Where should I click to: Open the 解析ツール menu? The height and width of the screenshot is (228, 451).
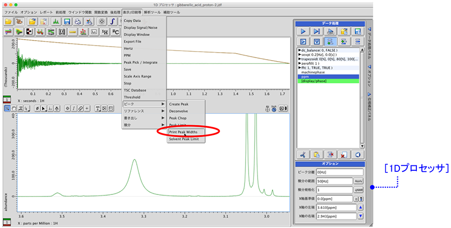(152, 13)
